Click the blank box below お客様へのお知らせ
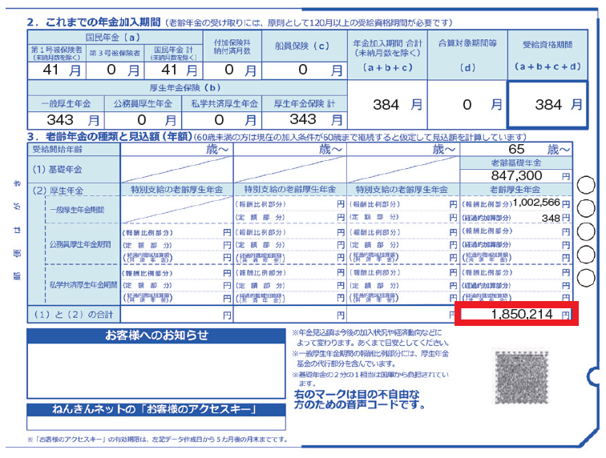Viewport: 606px width, 458px height. pyautogui.click(x=156, y=371)
